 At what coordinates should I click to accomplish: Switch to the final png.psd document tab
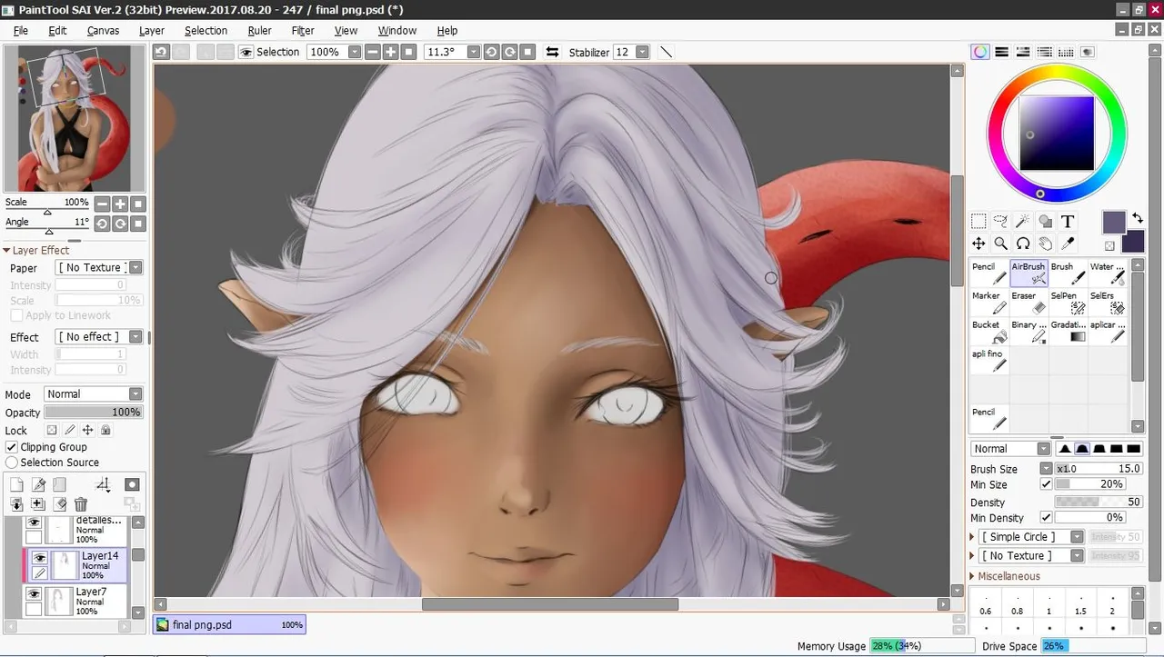pyautogui.click(x=229, y=625)
